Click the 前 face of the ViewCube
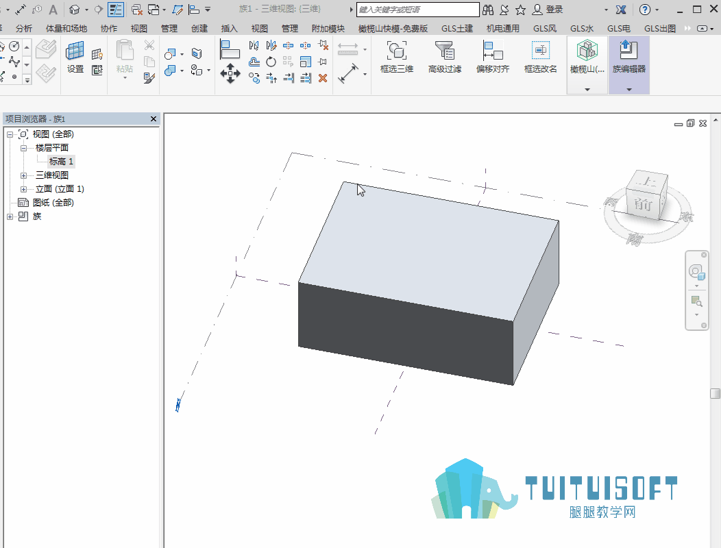The height and width of the screenshot is (548, 721). tap(643, 203)
